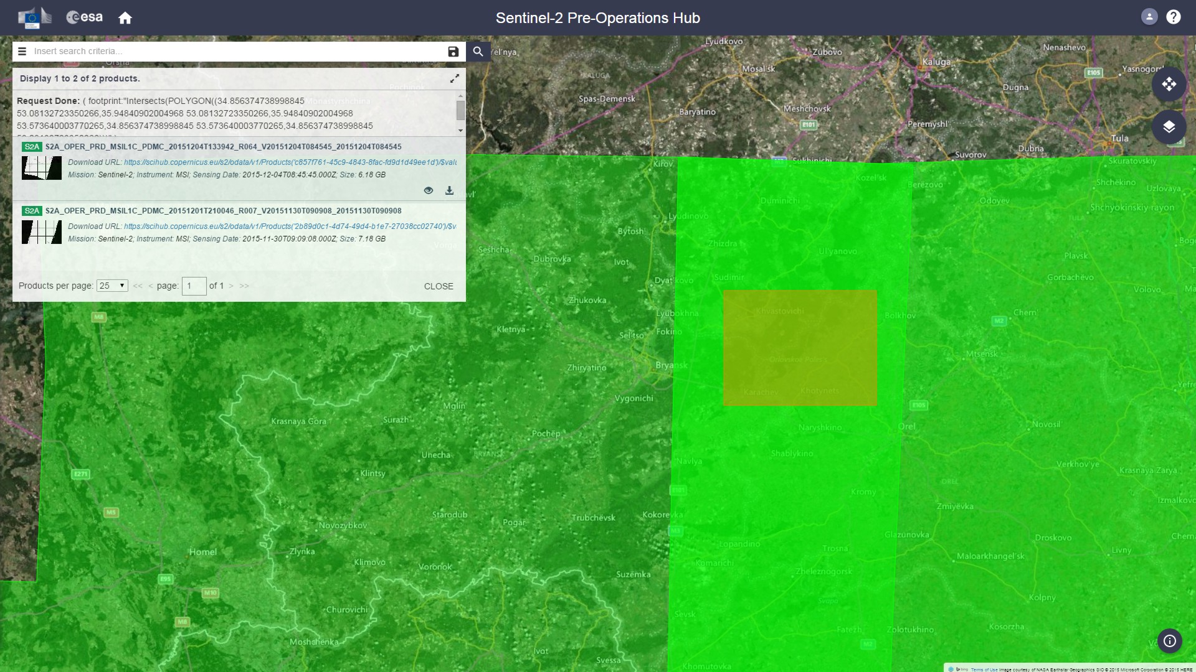The width and height of the screenshot is (1196, 672).
Task: Open second product's download URL link
Action: pyautogui.click(x=290, y=226)
